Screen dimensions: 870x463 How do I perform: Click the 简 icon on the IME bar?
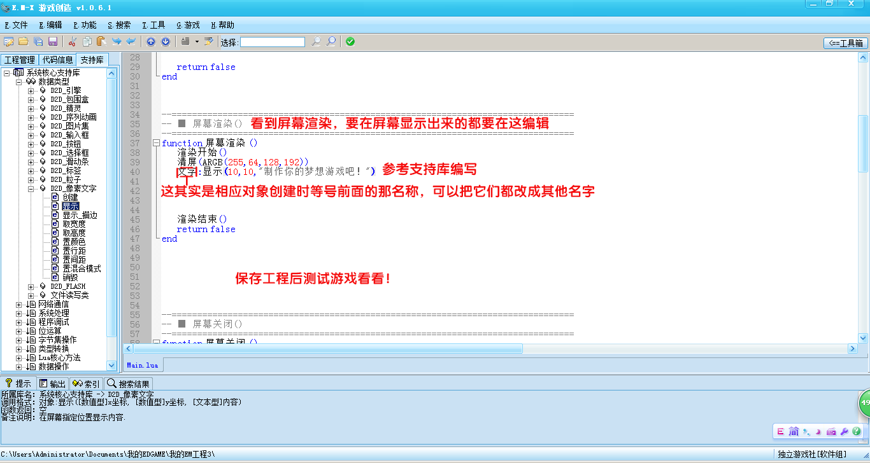793,431
